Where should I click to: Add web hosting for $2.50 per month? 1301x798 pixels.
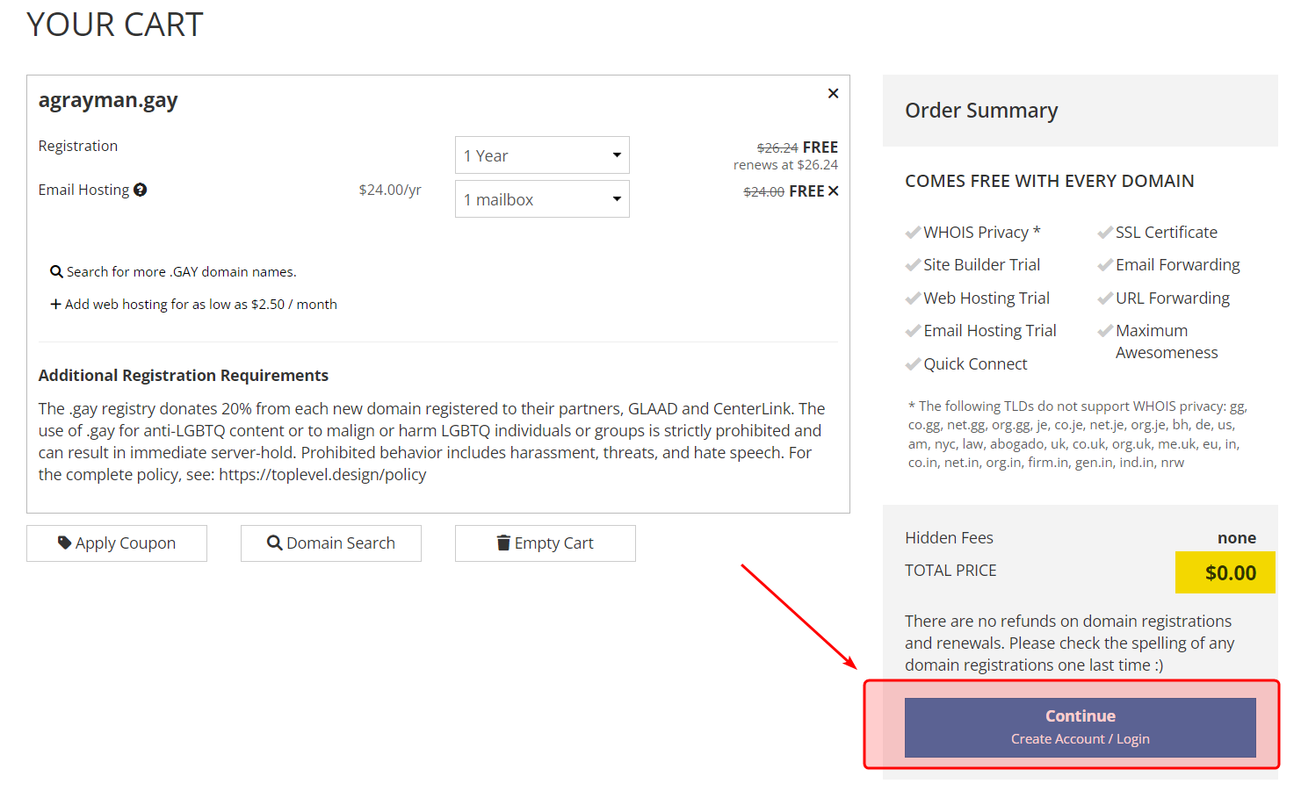(x=201, y=305)
